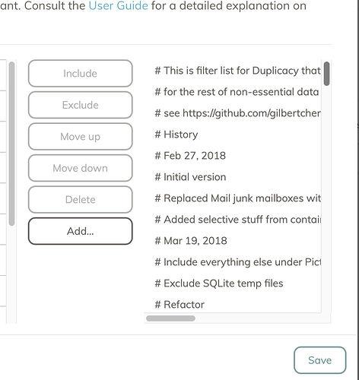Select the Move up button
The image size is (359, 380).
point(81,137)
